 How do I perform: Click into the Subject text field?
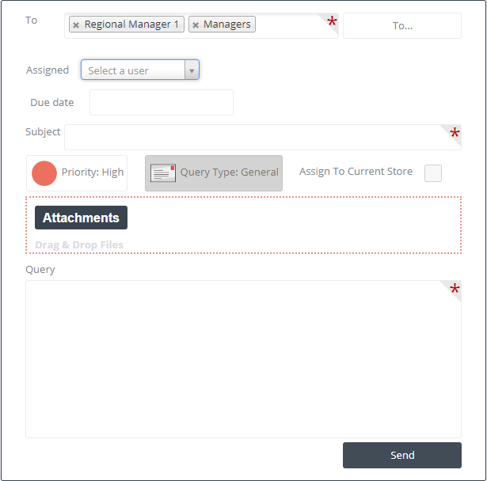coord(263,138)
